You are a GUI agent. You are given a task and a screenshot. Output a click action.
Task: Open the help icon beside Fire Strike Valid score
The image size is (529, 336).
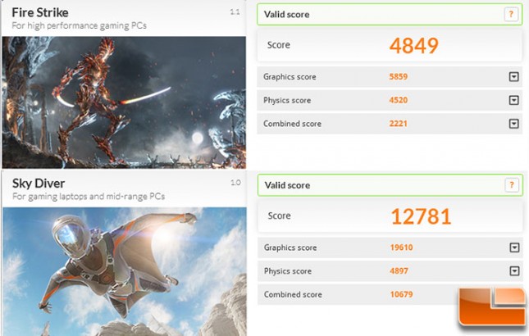(x=511, y=14)
